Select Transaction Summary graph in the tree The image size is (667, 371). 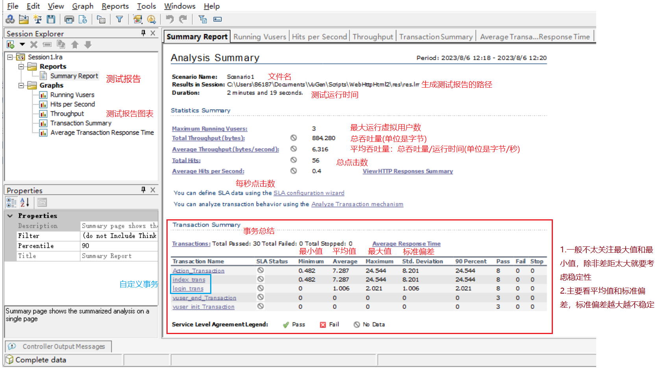81,123
